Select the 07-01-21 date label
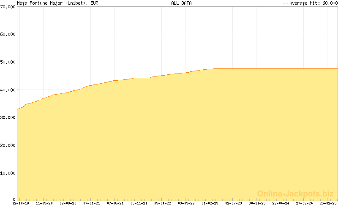The height and width of the screenshot is (207, 338). pos(92,203)
